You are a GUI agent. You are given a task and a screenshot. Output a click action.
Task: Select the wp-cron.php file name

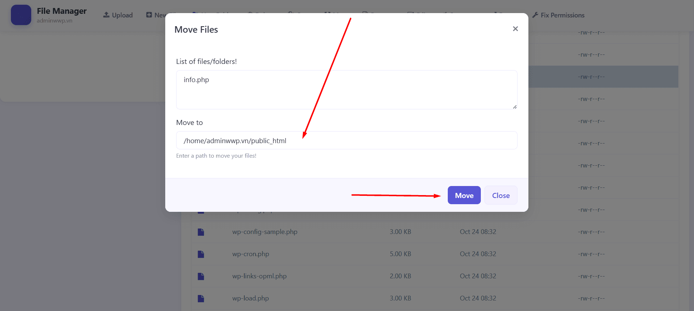coord(251,254)
